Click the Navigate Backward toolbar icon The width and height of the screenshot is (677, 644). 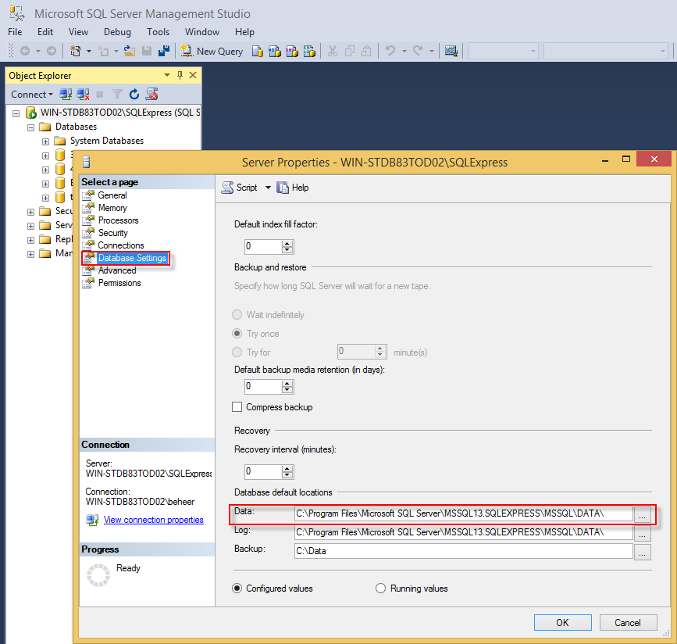25,51
